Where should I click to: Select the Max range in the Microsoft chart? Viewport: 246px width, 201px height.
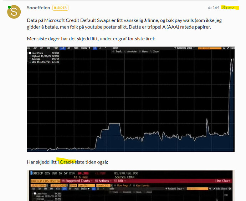click(x=76, y=47)
